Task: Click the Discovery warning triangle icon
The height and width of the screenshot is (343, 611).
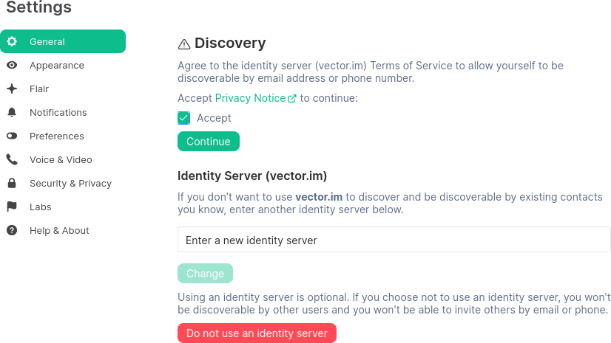Action: click(184, 44)
